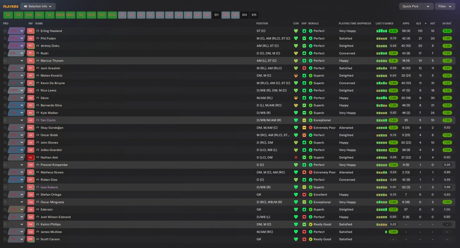
Task: Click Josh Wilson-Esbrand's Hol info badge
Action: coord(31,217)
